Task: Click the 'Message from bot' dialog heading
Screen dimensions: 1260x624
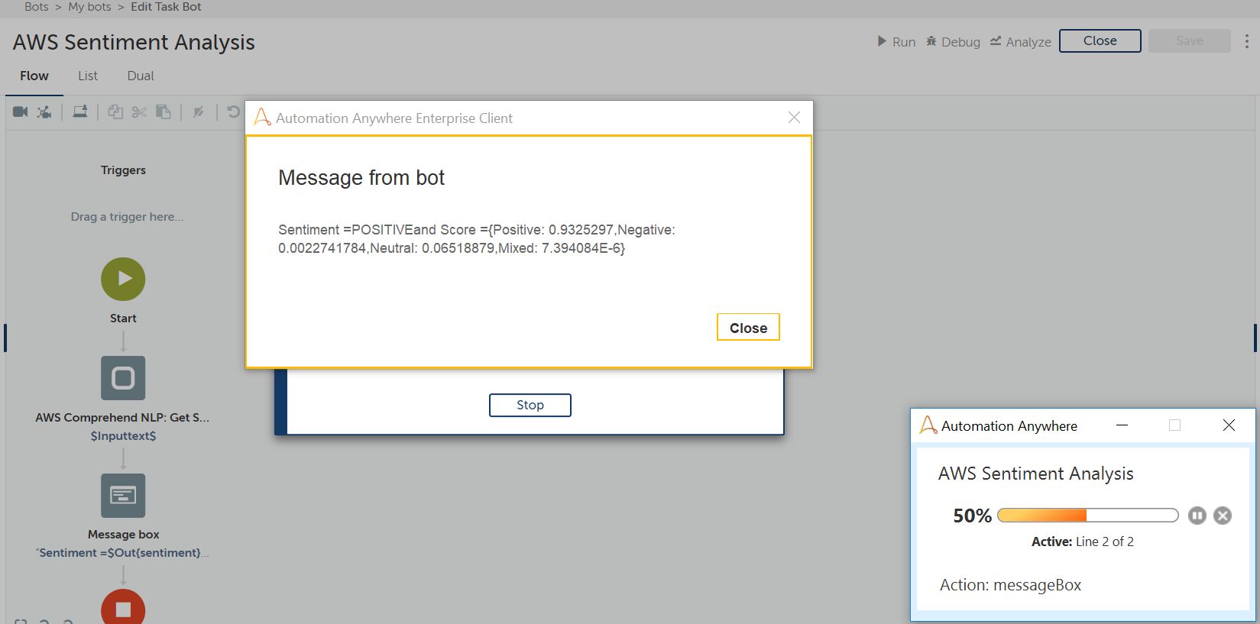Action: tap(361, 178)
